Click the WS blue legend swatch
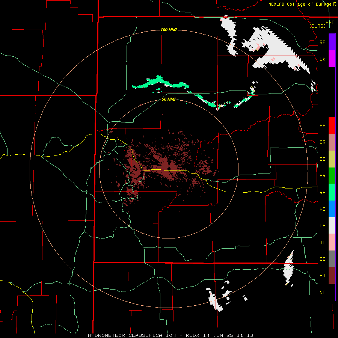The width and height of the screenshot is (338, 338). 332,209
